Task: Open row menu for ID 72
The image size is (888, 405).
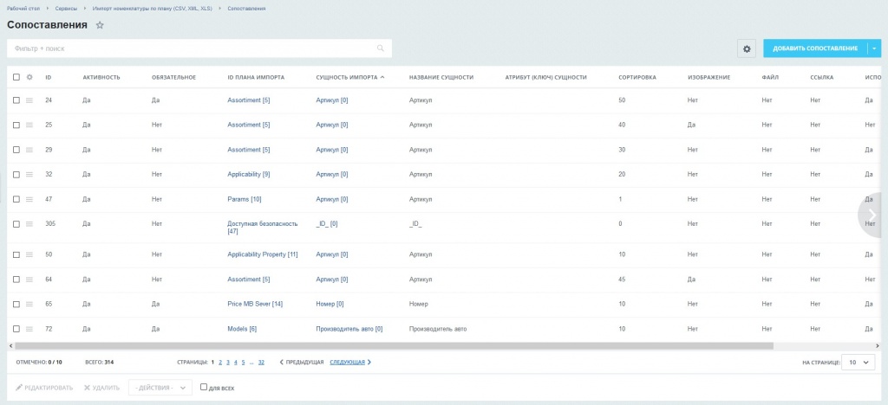Action: pos(29,329)
